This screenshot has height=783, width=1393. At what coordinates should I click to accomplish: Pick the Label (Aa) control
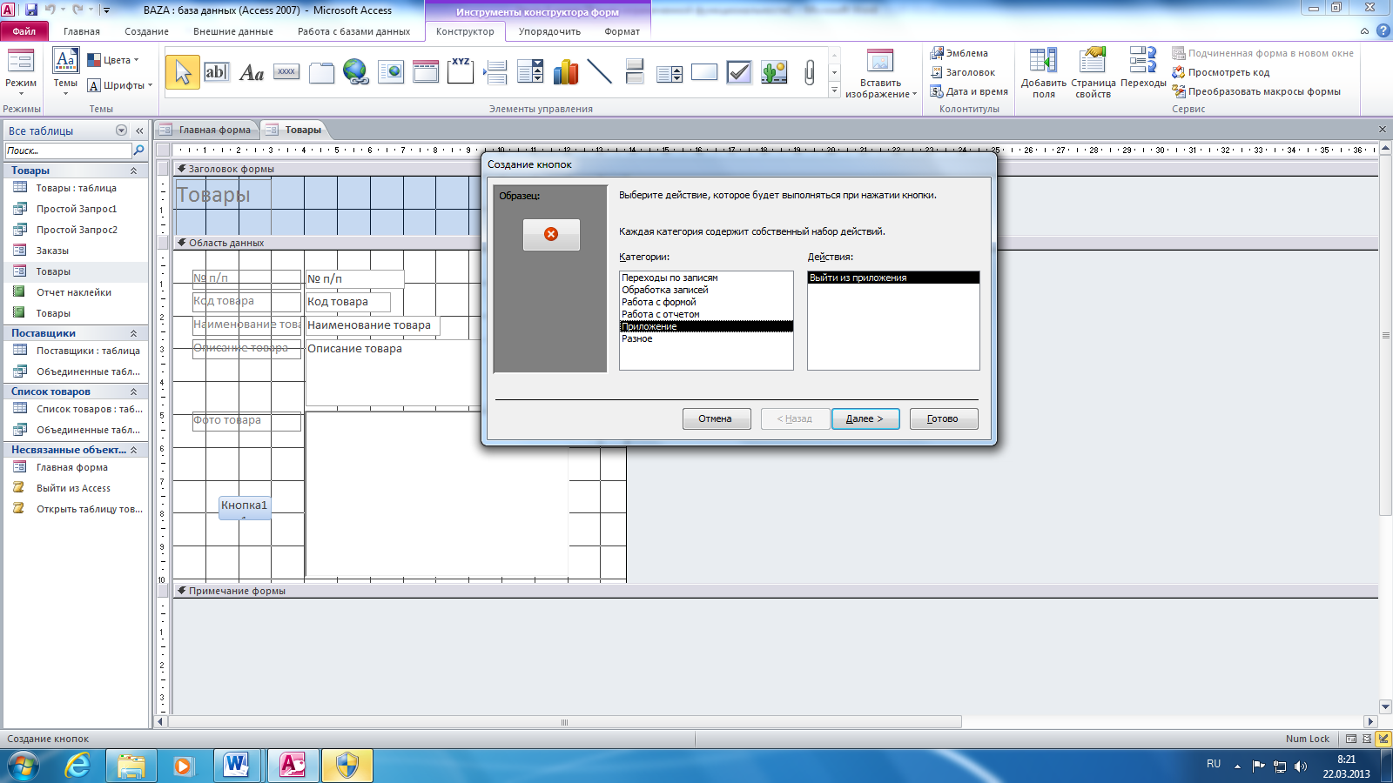click(x=252, y=72)
